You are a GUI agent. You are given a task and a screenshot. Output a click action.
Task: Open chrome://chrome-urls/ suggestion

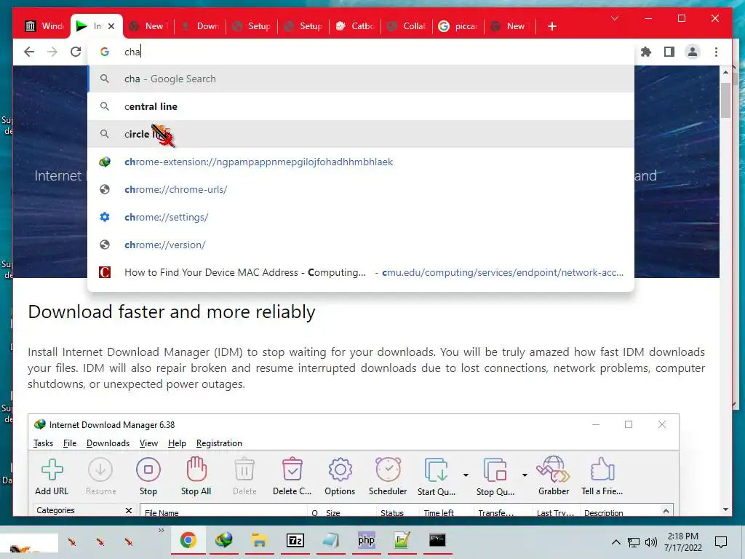(x=361, y=189)
